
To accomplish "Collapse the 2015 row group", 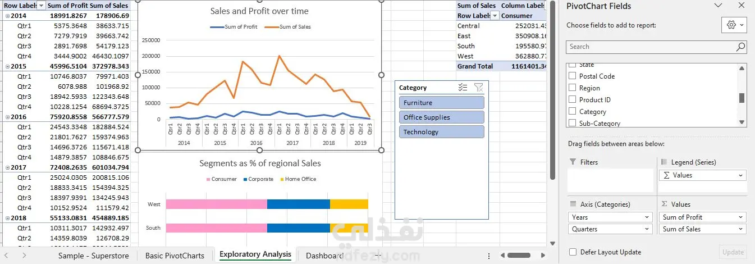I will pyautogui.click(x=6, y=66).
